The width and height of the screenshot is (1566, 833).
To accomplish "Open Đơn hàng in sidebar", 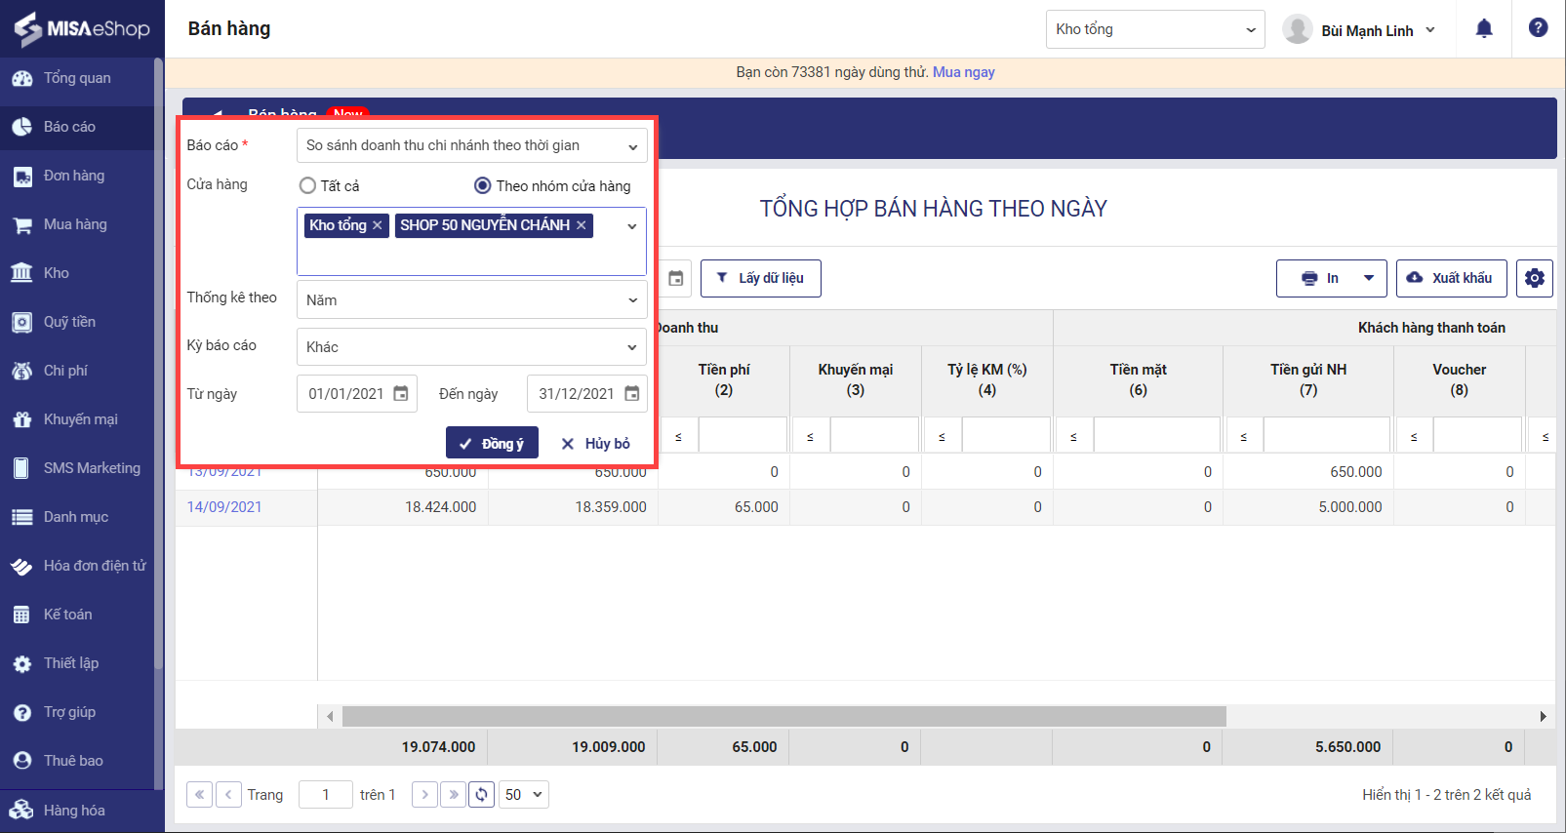I will 77,176.
